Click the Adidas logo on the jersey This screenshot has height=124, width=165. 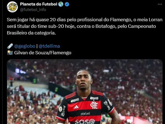[x=76, y=107]
